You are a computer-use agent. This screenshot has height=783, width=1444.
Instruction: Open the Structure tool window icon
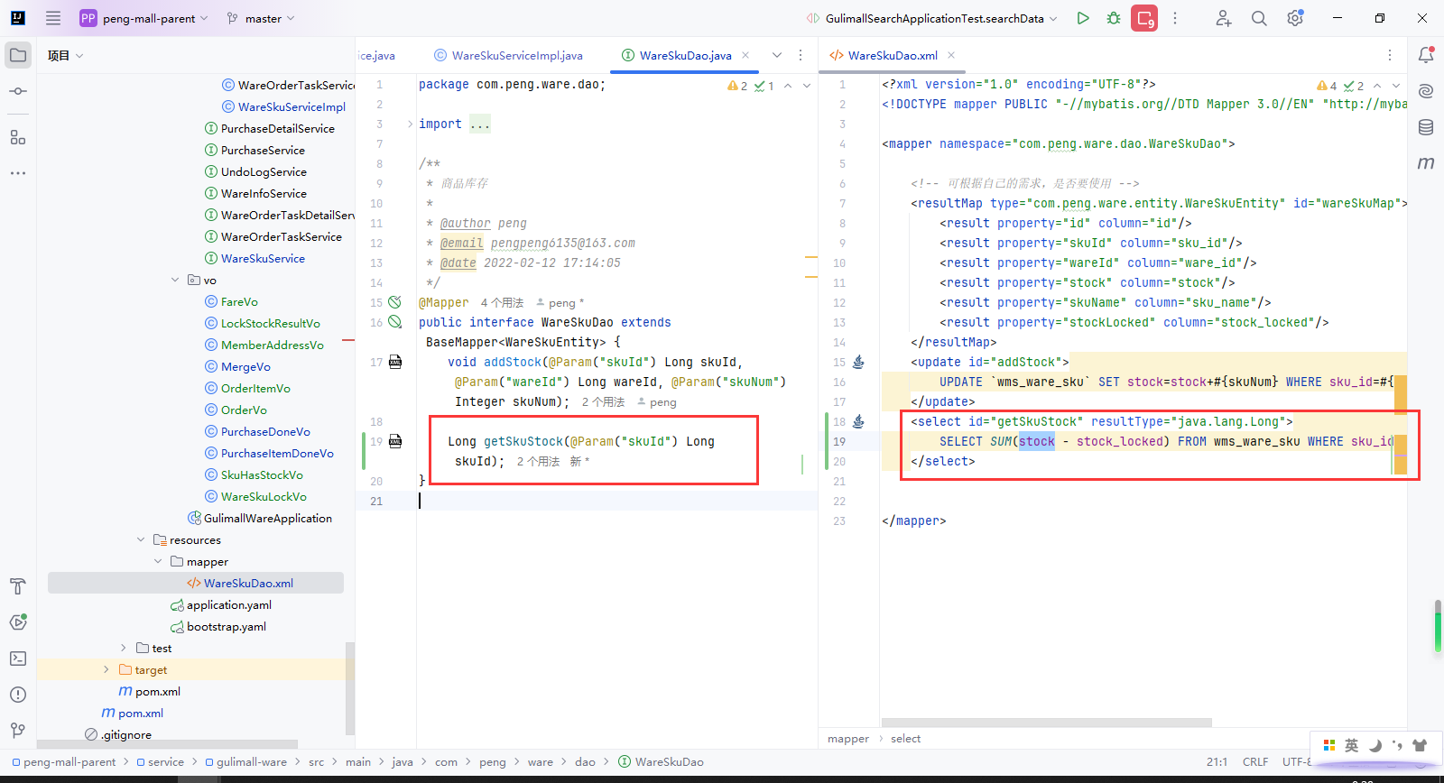(x=18, y=137)
